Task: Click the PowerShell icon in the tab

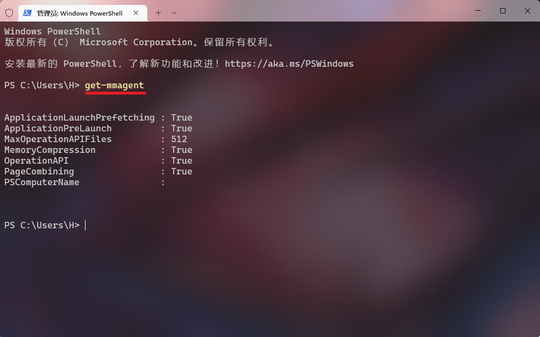Action: coord(27,13)
